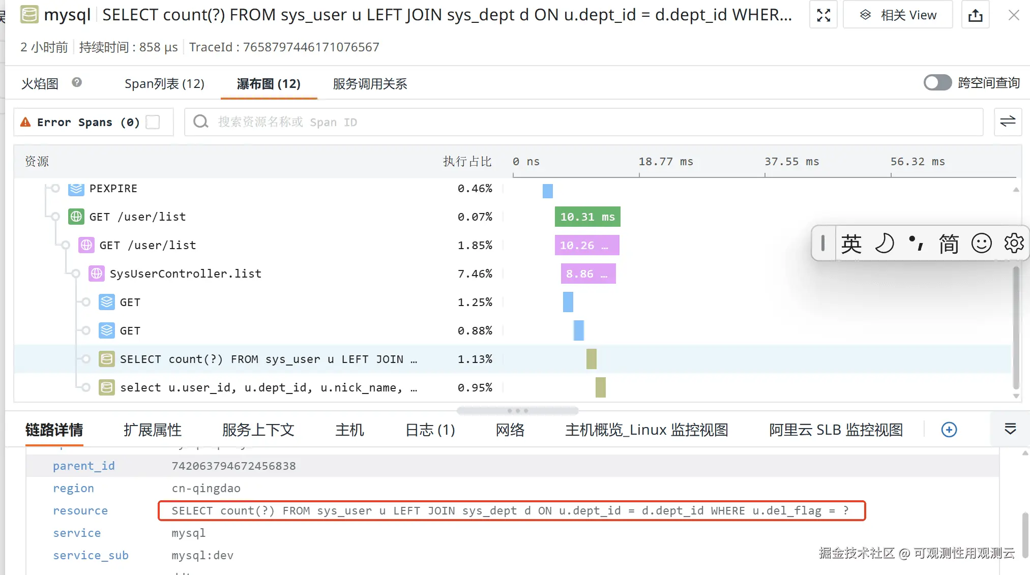Open the 日志 (1) tab
The height and width of the screenshot is (575, 1030).
click(x=430, y=430)
